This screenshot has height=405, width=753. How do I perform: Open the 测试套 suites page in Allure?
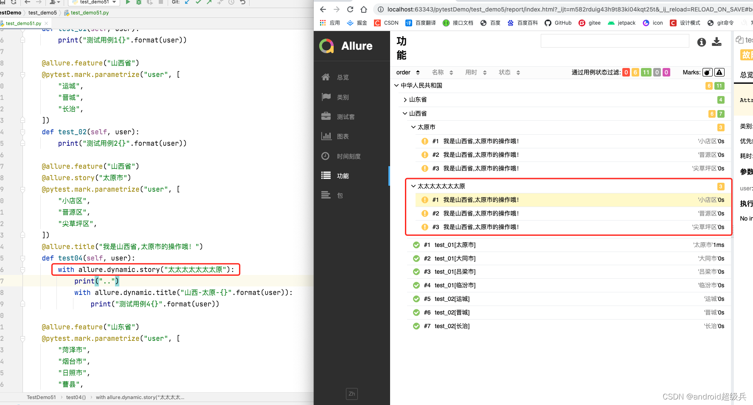pyautogui.click(x=352, y=117)
